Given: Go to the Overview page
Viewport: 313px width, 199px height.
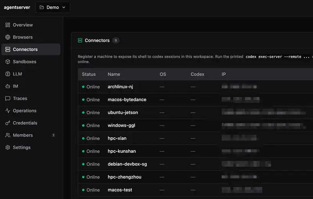Looking at the screenshot, I should point(31,25).
